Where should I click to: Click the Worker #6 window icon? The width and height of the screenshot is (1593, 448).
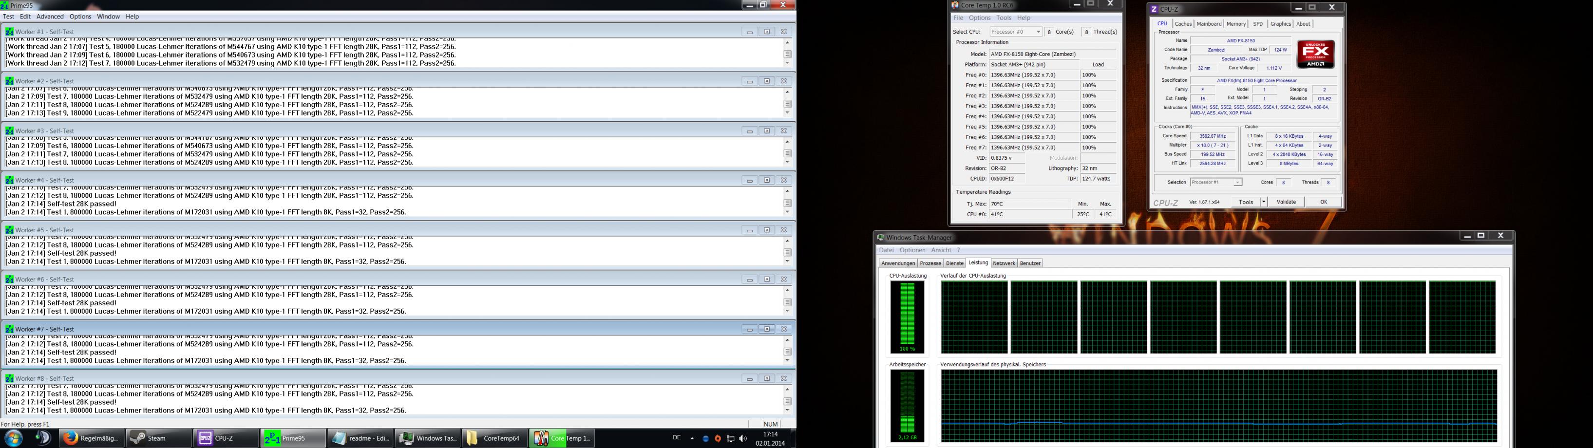click(x=9, y=279)
